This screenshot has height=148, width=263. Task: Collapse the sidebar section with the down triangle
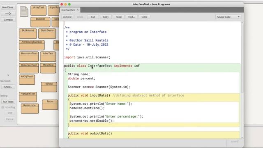point(8,75)
